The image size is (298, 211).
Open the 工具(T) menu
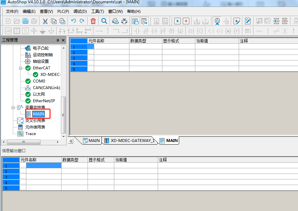97,12
